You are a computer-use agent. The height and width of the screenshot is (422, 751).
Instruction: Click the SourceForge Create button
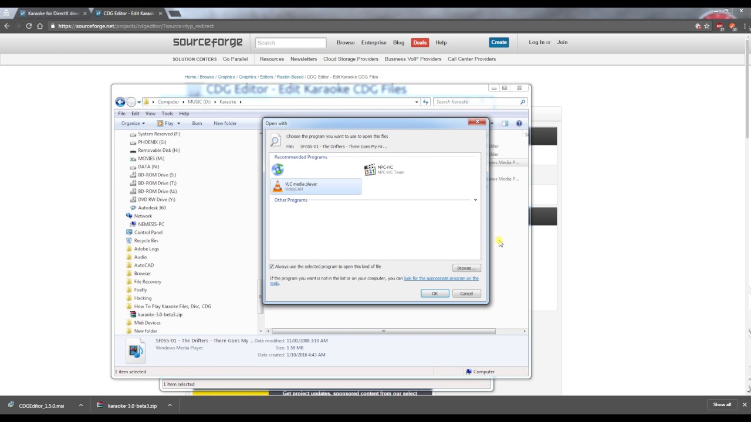coord(499,42)
